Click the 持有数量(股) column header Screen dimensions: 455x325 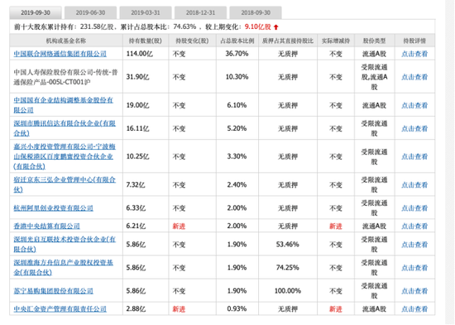click(x=146, y=41)
